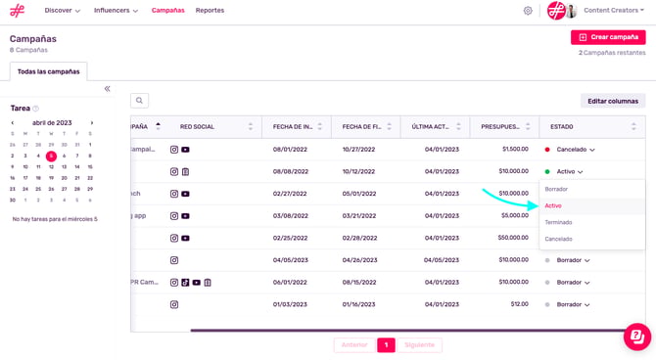Open the chat help bubble icon

coord(637,337)
